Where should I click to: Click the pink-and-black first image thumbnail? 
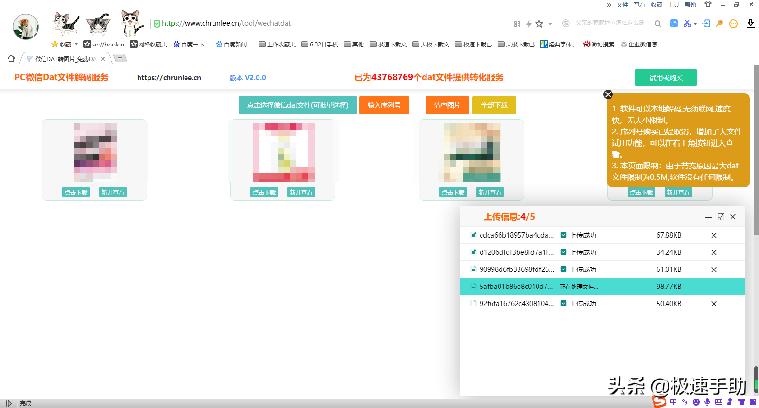click(x=95, y=153)
